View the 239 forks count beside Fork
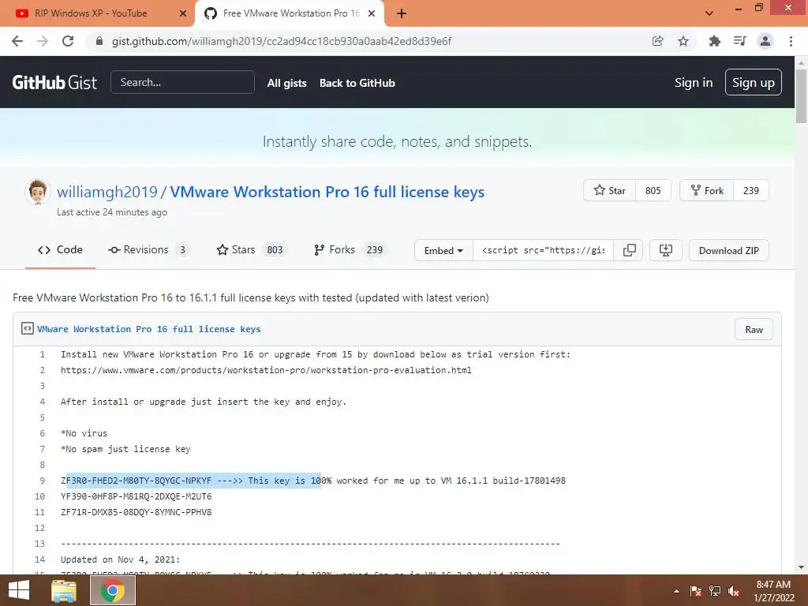Image resolution: width=808 pixels, height=606 pixels. click(x=751, y=191)
